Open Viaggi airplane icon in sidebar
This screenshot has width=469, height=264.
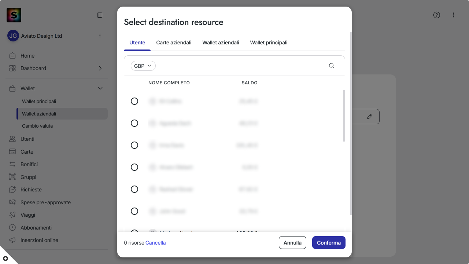coord(12,215)
